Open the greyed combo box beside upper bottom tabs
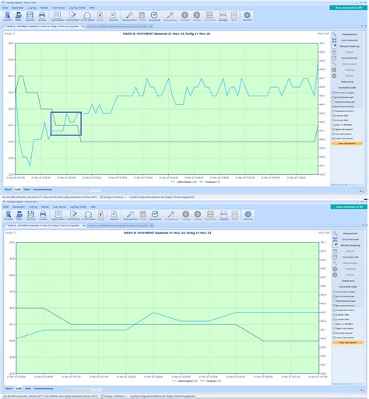Screen dimensions: 369x399 (x=84, y=191)
